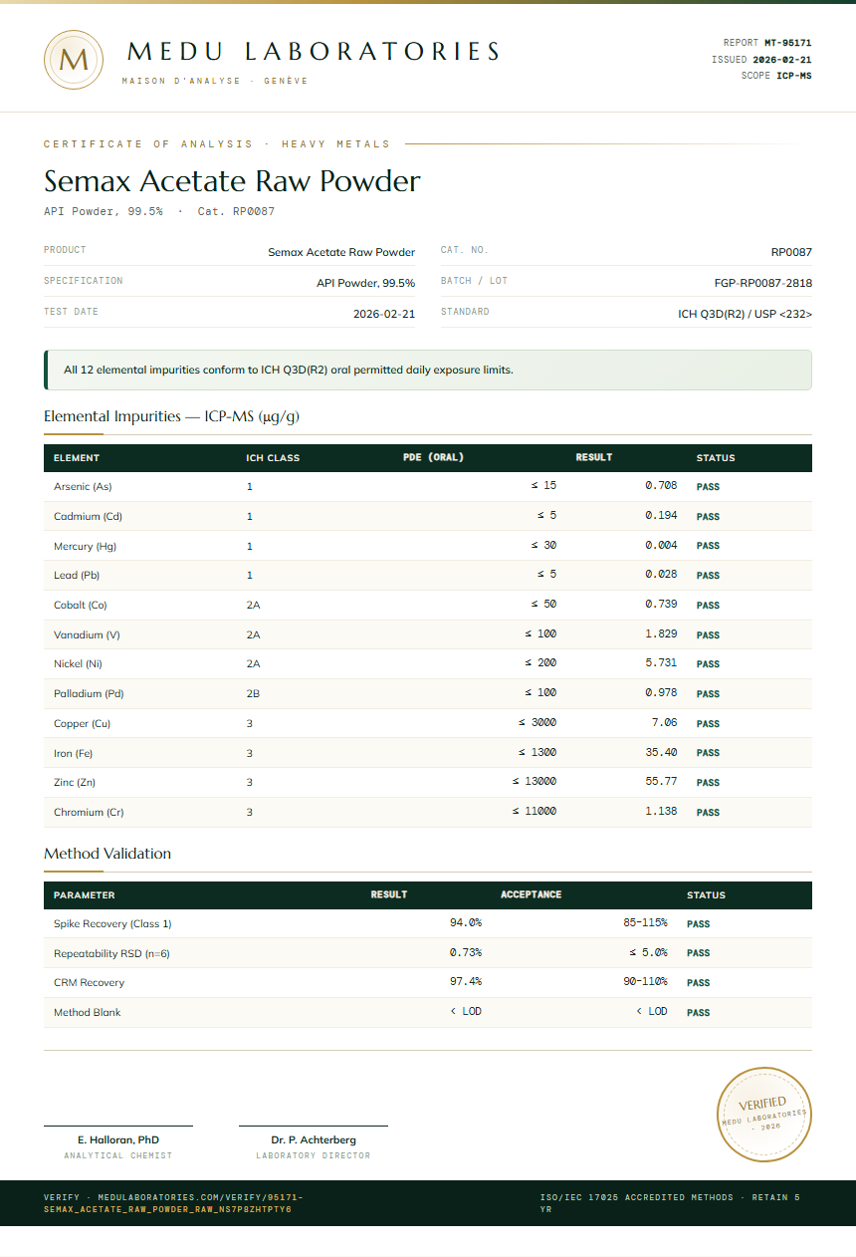Image resolution: width=856 pixels, height=1257 pixels.
Task: Click the Mercury result value 0.004
Action: 661,546
